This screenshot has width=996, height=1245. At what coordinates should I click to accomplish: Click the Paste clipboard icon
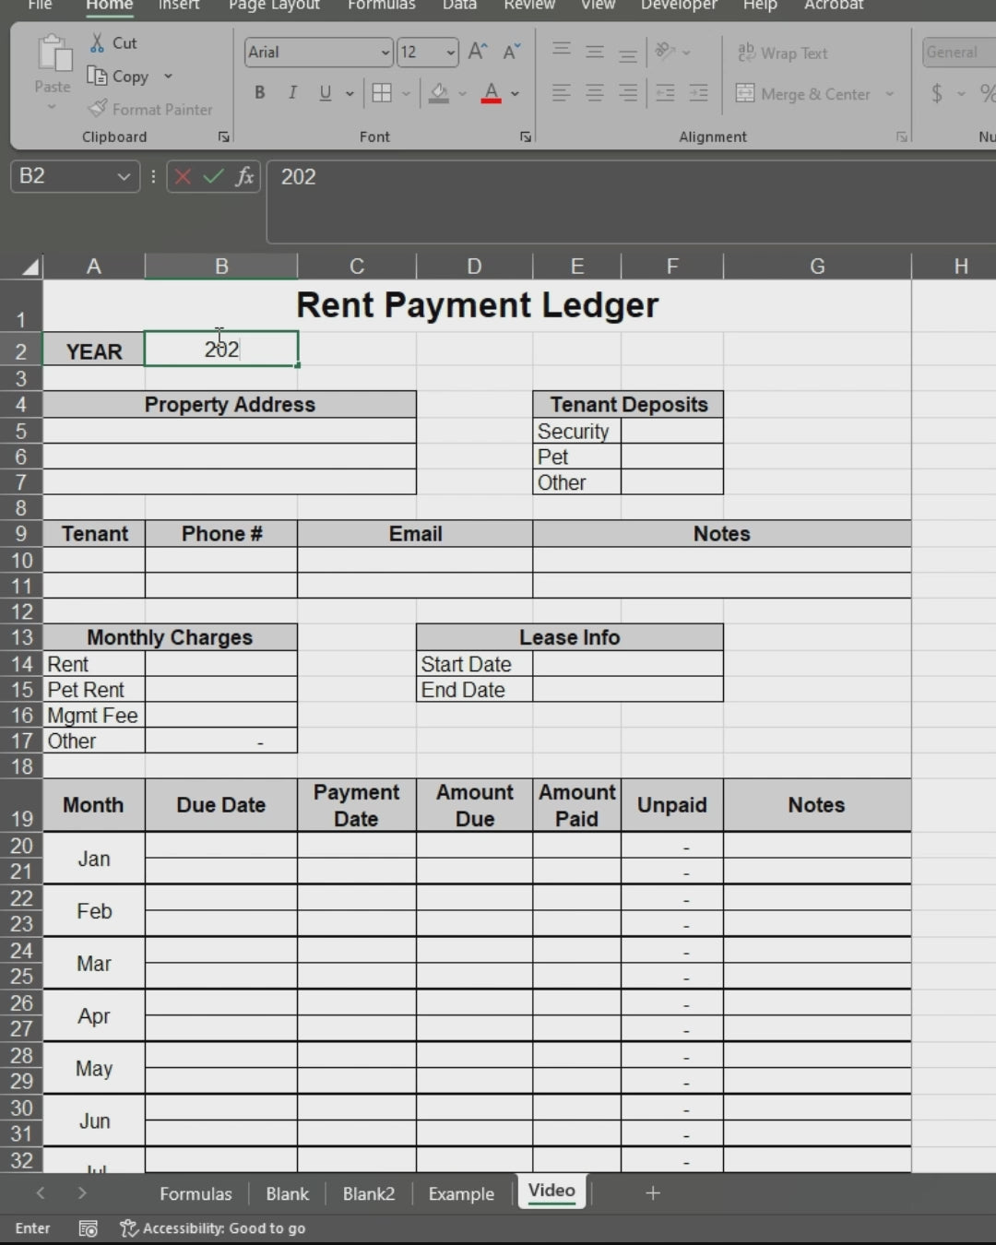coord(53,53)
